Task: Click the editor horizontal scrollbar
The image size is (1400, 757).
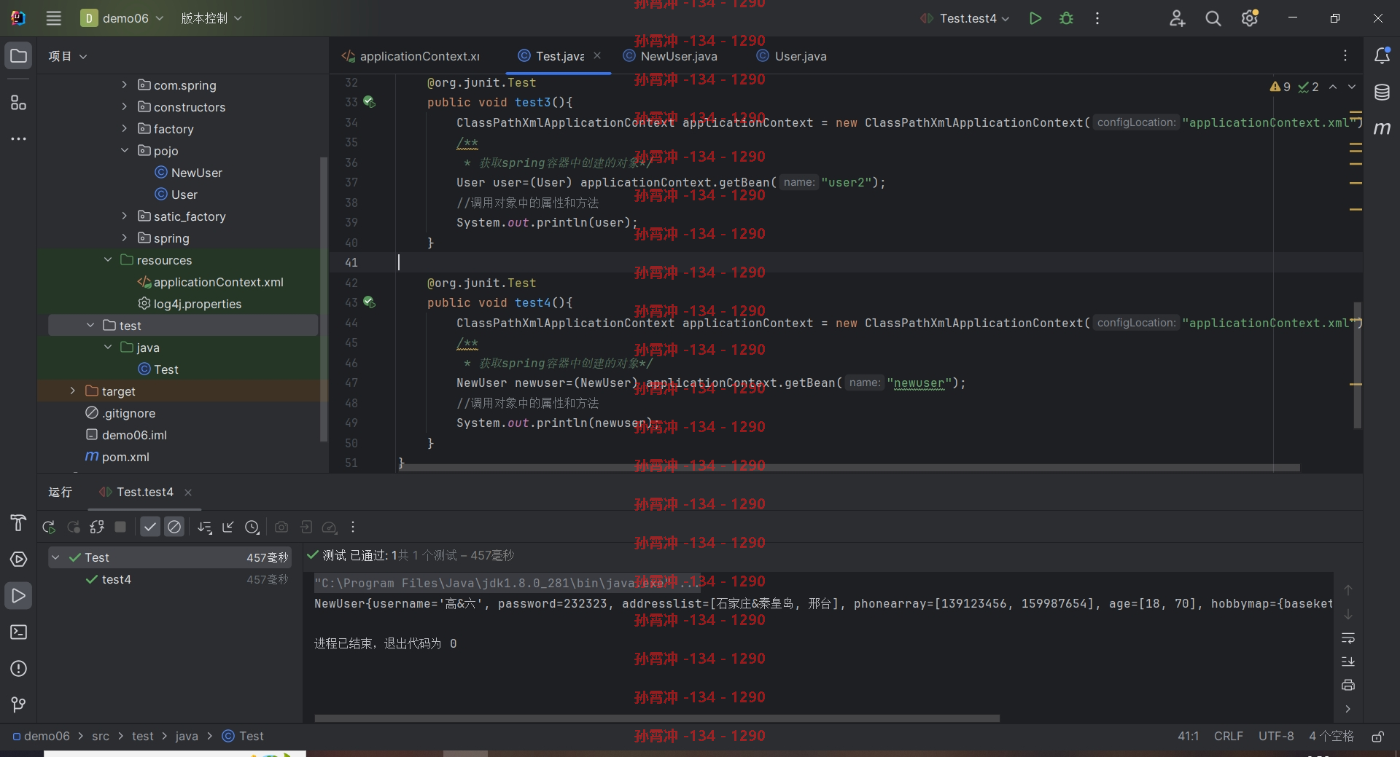Action: 849,468
